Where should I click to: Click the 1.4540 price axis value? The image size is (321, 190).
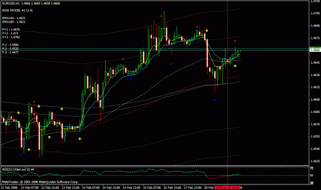click(x=315, y=149)
